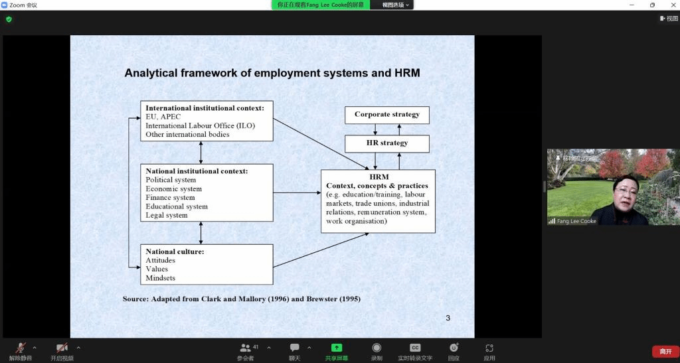680x363 pixels.
Task: Open the Record button in toolbar
Action: (377, 348)
